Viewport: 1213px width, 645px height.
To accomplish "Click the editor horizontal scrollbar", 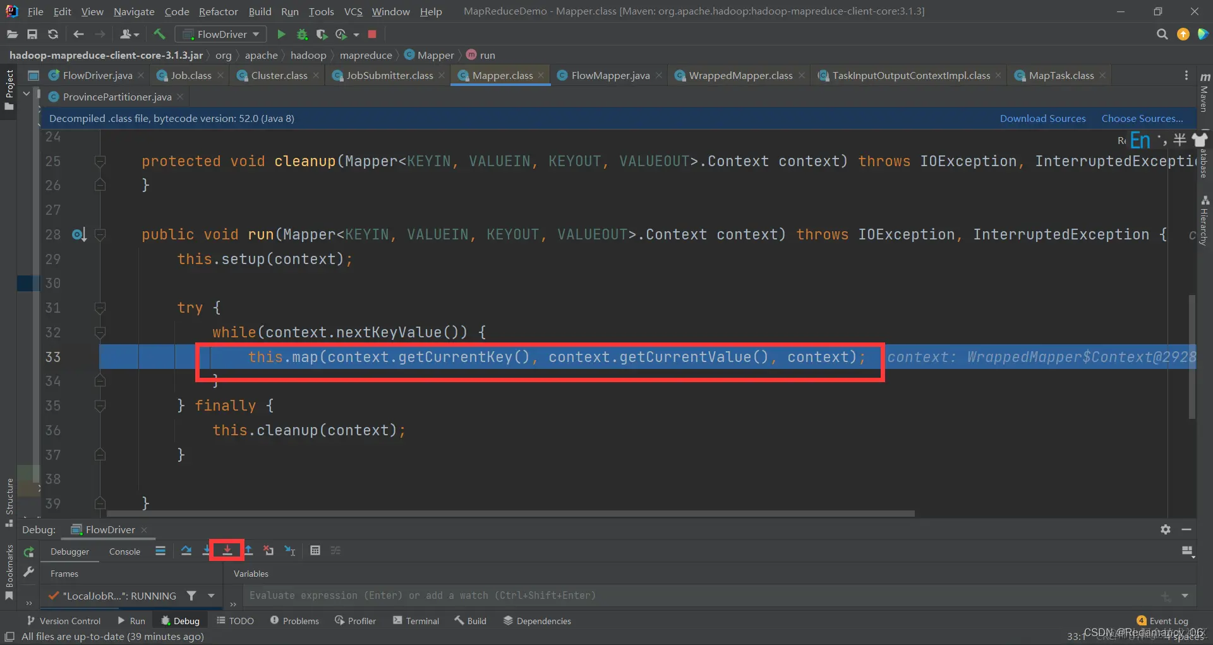I will (x=510, y=514).
